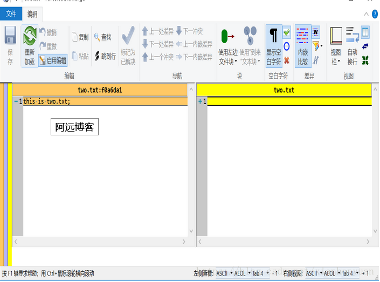380x282 pixels.
Task: Click the View Bars (视图栏) icon
Action: (x=336, y=36)
